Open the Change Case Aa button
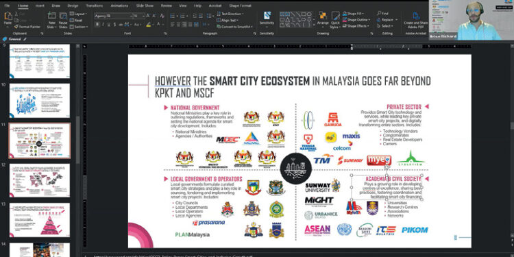This screenshot has height=257, width=514. pos(138,25)
